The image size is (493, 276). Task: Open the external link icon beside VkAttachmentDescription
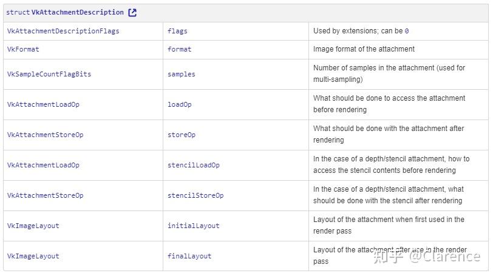pos(132,12)
